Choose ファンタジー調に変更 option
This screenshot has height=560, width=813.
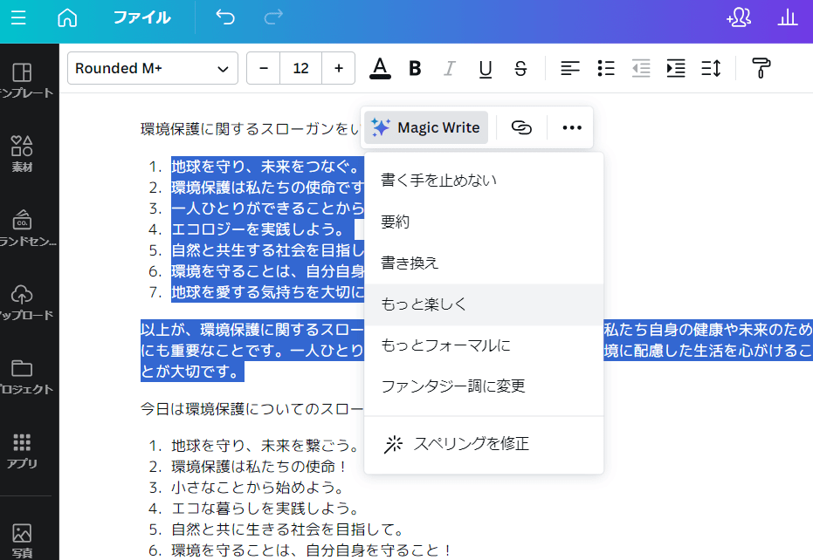tap(484, 386)
